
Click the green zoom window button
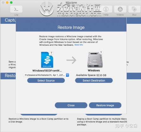tap(11, 3)
